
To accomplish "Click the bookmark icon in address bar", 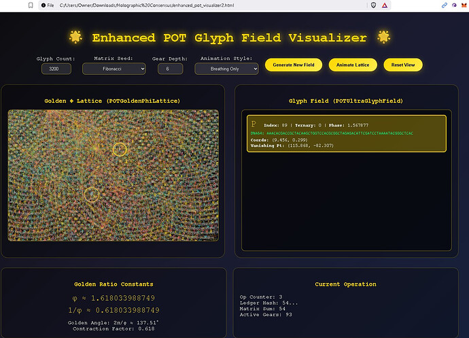I will (x=31, y=5).
